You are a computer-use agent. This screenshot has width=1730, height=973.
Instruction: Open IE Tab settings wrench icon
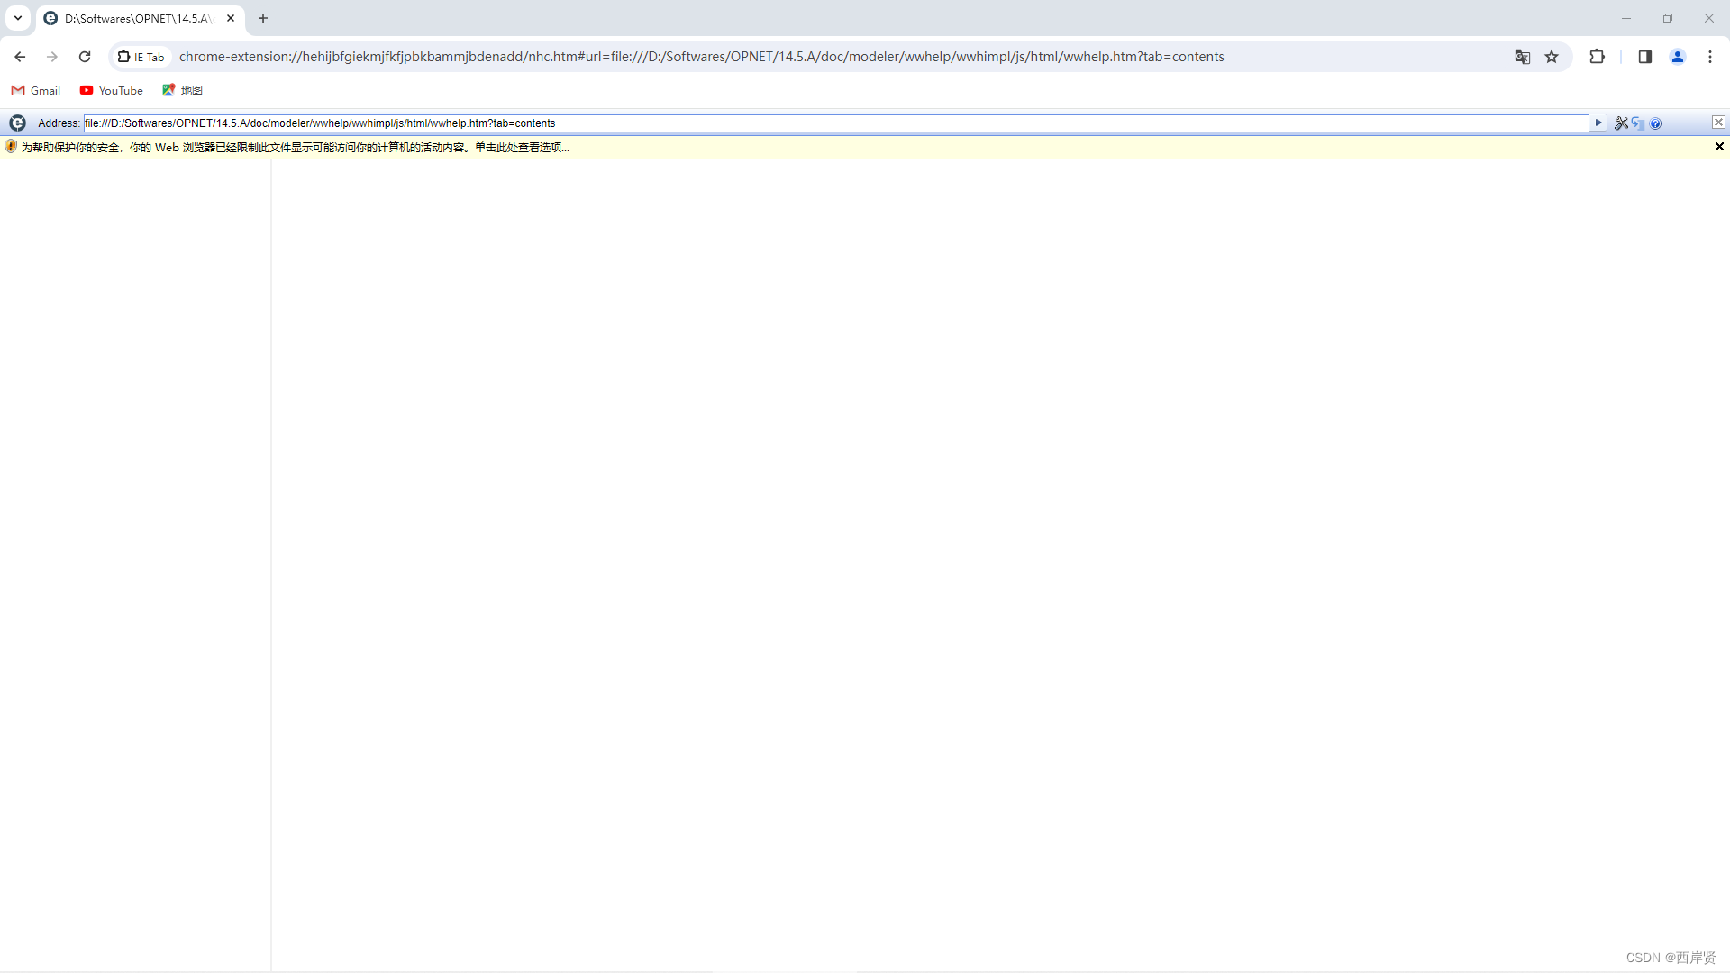click(x=1621, y=123)
